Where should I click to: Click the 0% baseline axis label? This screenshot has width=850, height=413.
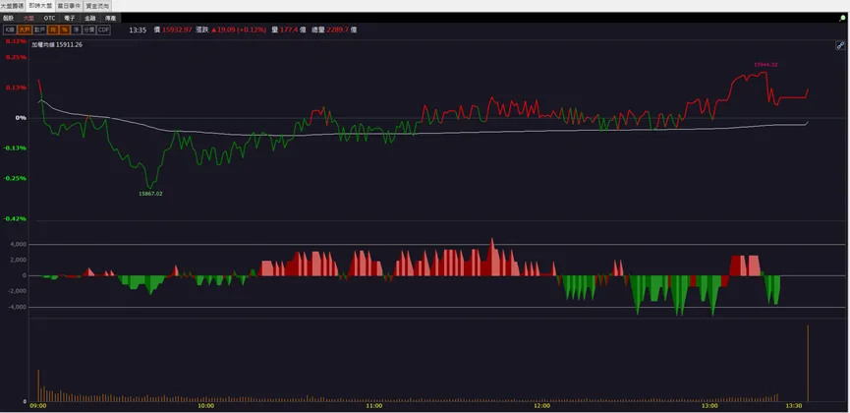tap(22, 118)
